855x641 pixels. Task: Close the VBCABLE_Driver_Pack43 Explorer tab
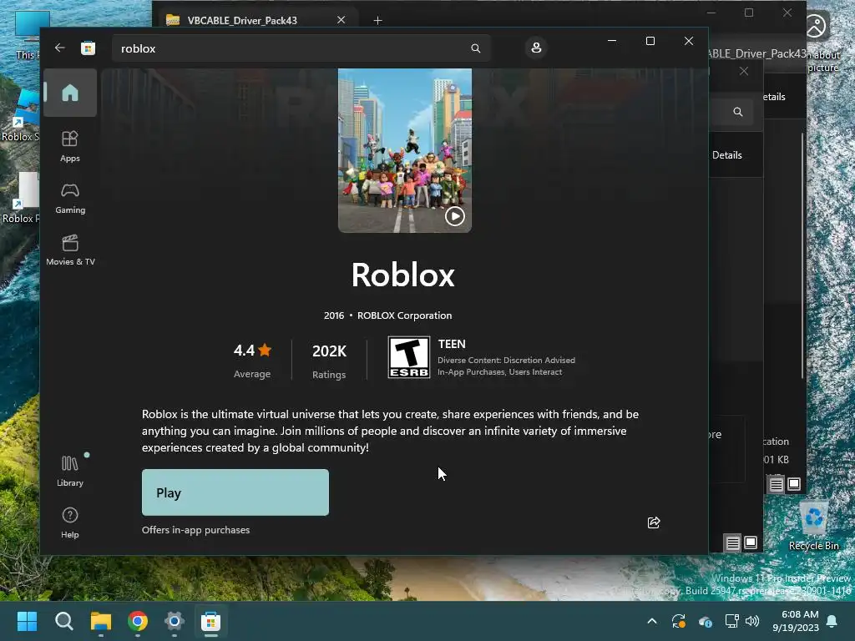click(x=341, y=20)
